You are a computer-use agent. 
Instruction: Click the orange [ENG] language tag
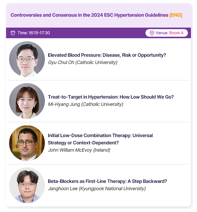pyautogui.click(x=176, y=15)
